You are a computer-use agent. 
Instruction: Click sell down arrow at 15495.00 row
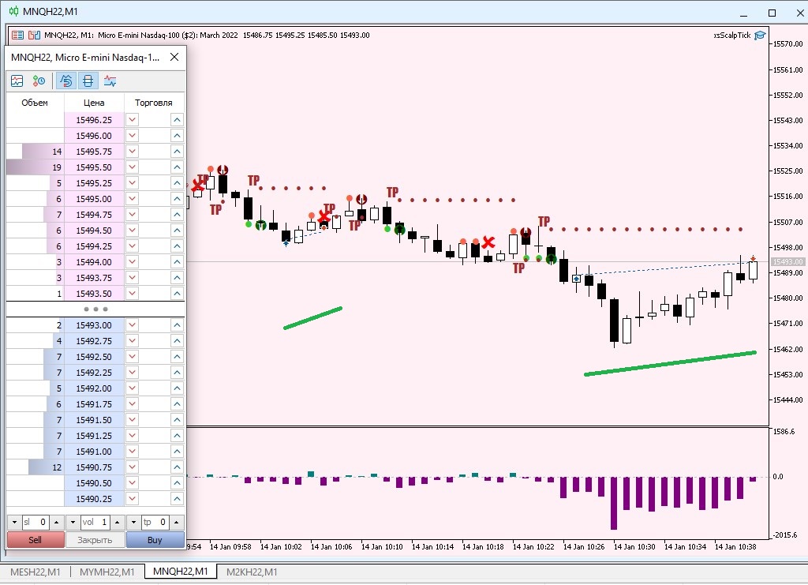pyautogui.click(x=133, y=198)
